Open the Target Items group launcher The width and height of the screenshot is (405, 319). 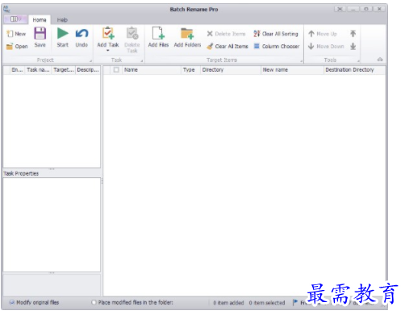coord(301,61)
